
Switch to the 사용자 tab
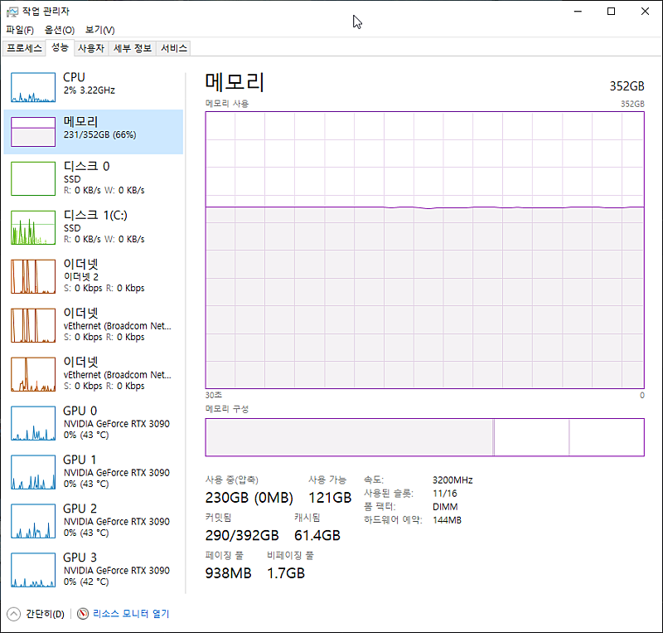(x=91, y=48)
